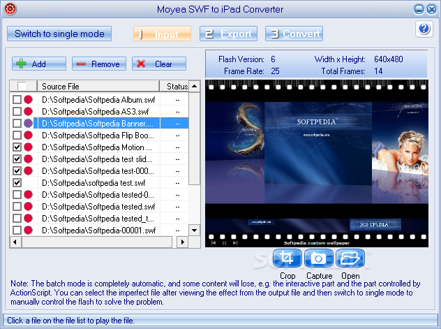Click the Source File column header
Screen dimensions: 441x329
[x=98, y=86]
